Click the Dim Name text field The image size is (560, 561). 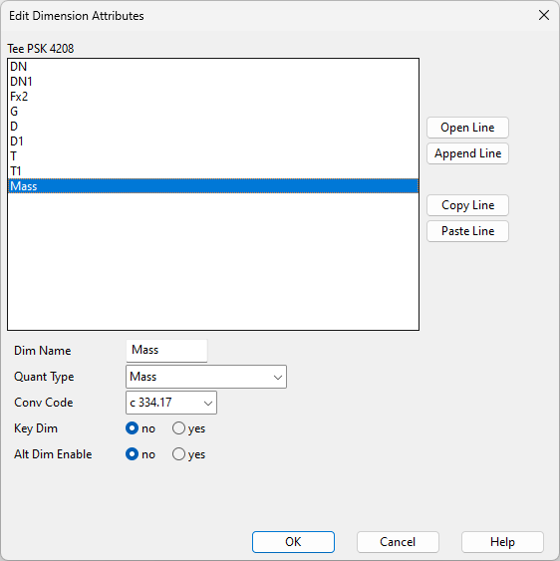click(166, 351)
